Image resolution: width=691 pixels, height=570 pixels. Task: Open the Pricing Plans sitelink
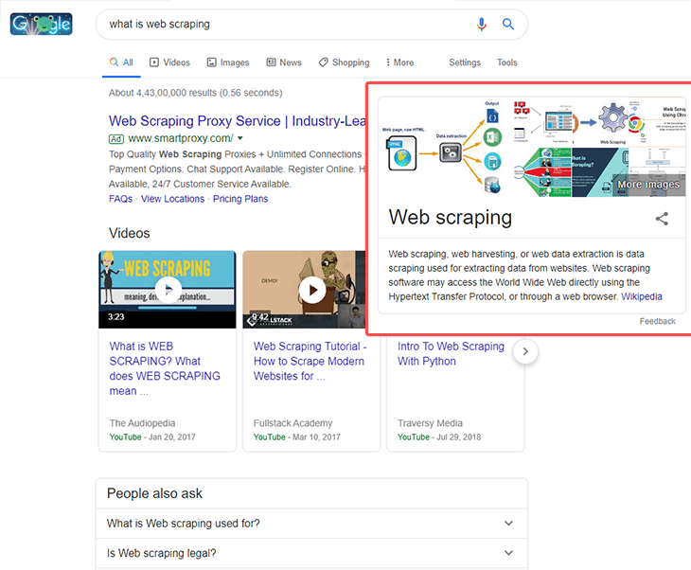[x=240, y=199]
